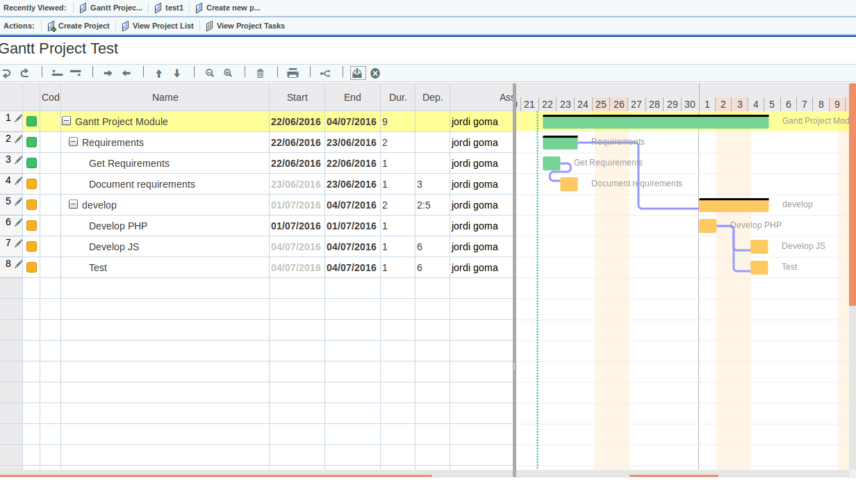
Task: Zoom out the Gantt timeline
Action: pos(210,73)
